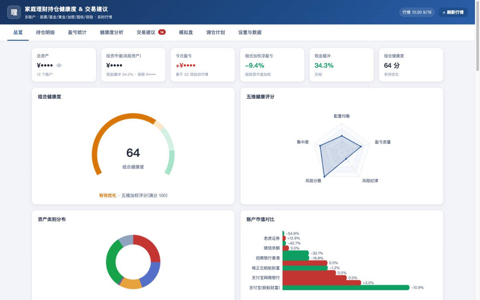480x300 pixels.
Task: Click the 配置均衡 radar axis label
Action: tap(342, 116)
